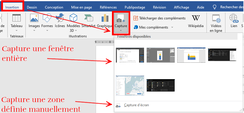Open the Publipostage tab
This screenshot has width=244, height=113.
pyautogui.click(x=135, y=7)
